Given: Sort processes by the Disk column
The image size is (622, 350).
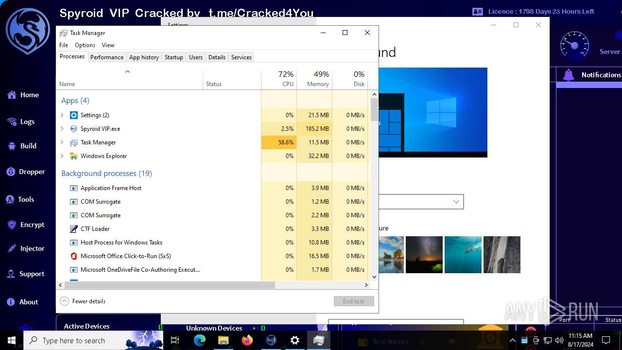Looking at the screenshot, I should (350, 80).
